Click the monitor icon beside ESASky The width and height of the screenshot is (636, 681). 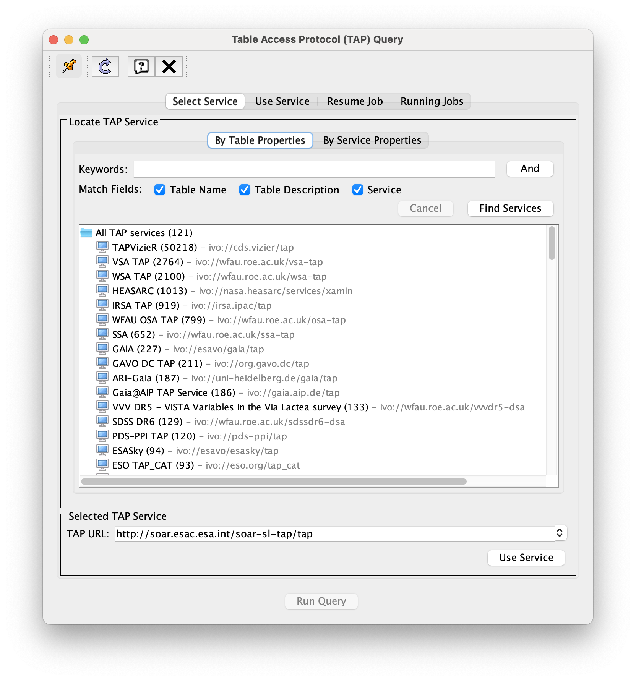pos(102,450)
